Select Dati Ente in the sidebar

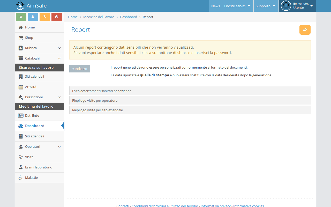tap(39, 115)
